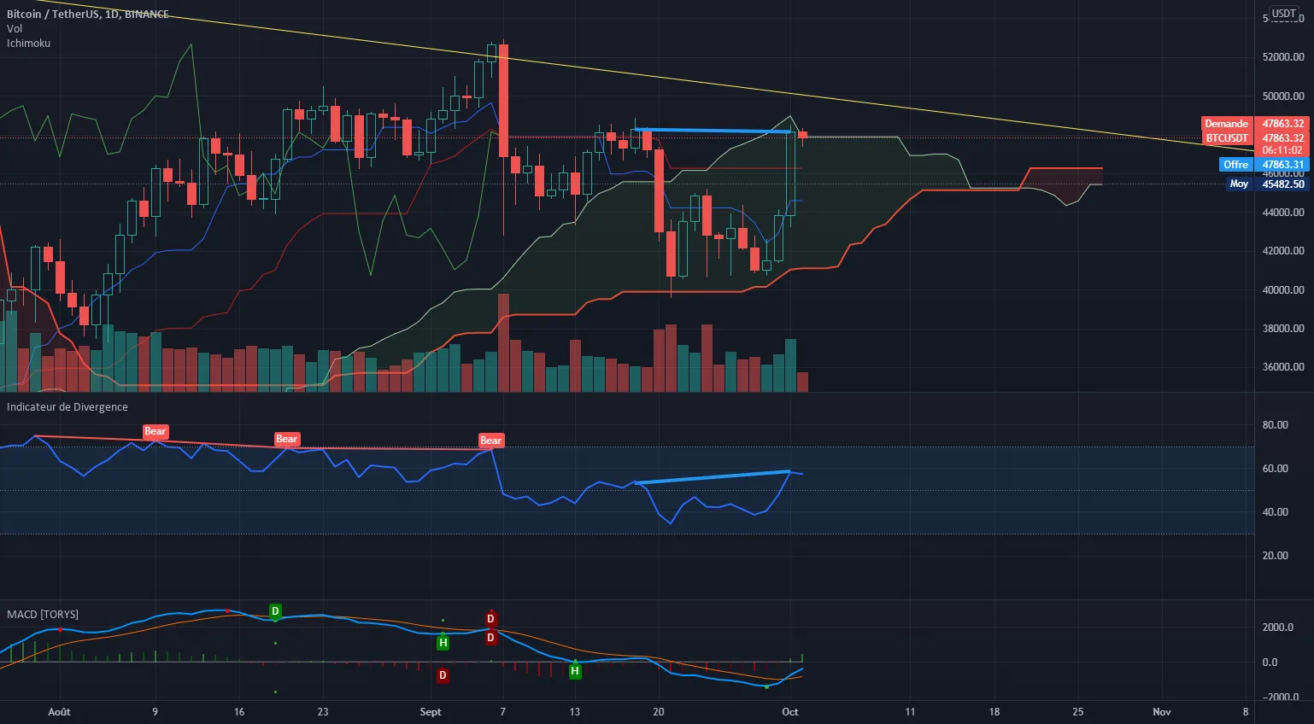The height and width of the screenshot is (724, 1314).
Task: Click the 52000.00 price axis value
Action: pos(1283,57)
